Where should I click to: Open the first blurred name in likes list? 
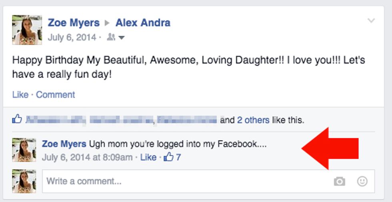pos(55,119)
